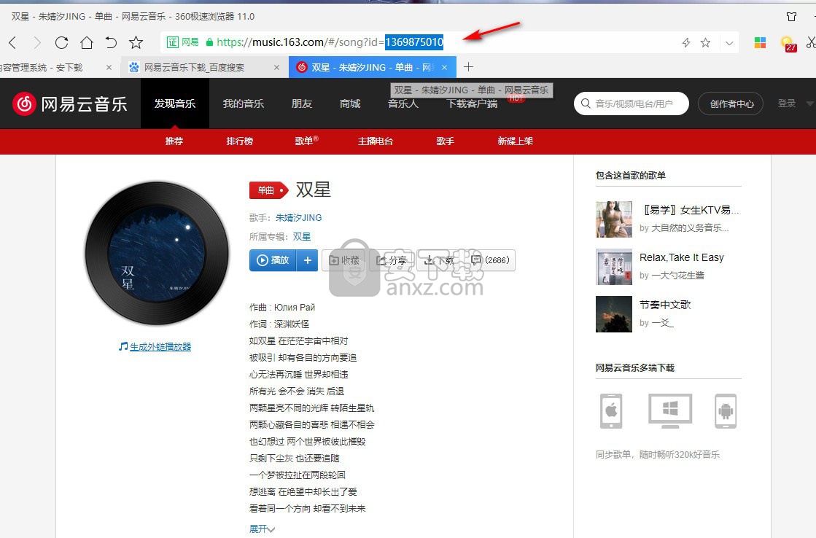Select the 排行榜 sub-navigation tab
The image size is (816, 538).
click(239, 141)
